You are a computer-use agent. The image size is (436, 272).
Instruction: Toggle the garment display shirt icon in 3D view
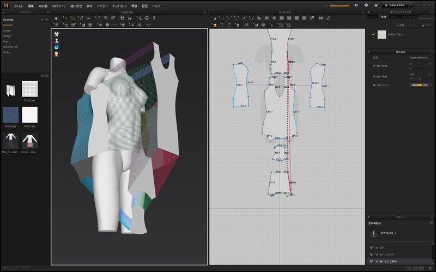[x=57, y=34]
